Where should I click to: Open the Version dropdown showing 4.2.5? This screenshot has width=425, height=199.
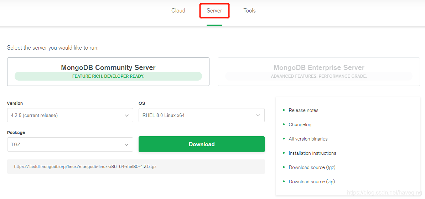[70, 115]
